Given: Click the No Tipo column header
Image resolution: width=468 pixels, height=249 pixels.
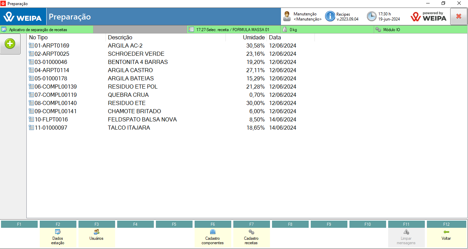Looking at the screenshot, I should point(38,38).
